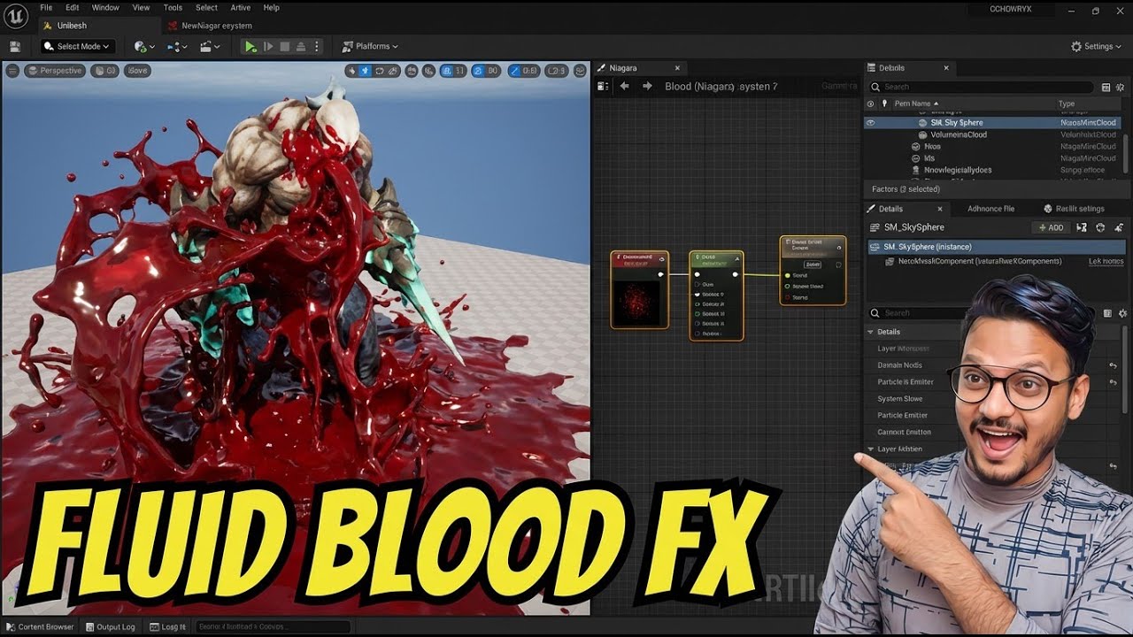The image size is (1133, 637).
Task: Click the Unreal Engine logo icon
Action: 16,16
